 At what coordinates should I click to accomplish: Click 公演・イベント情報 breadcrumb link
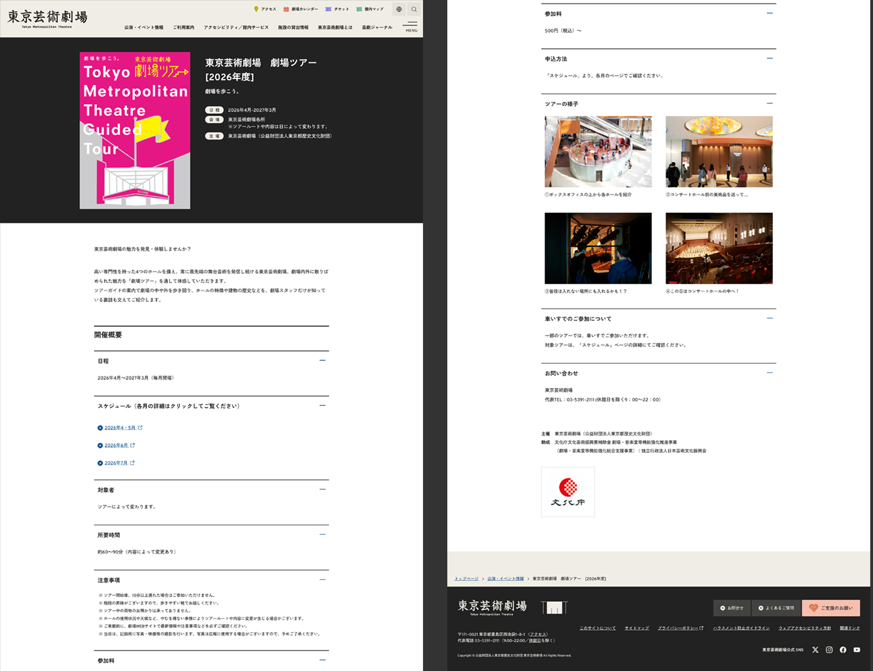click(506, 578)
